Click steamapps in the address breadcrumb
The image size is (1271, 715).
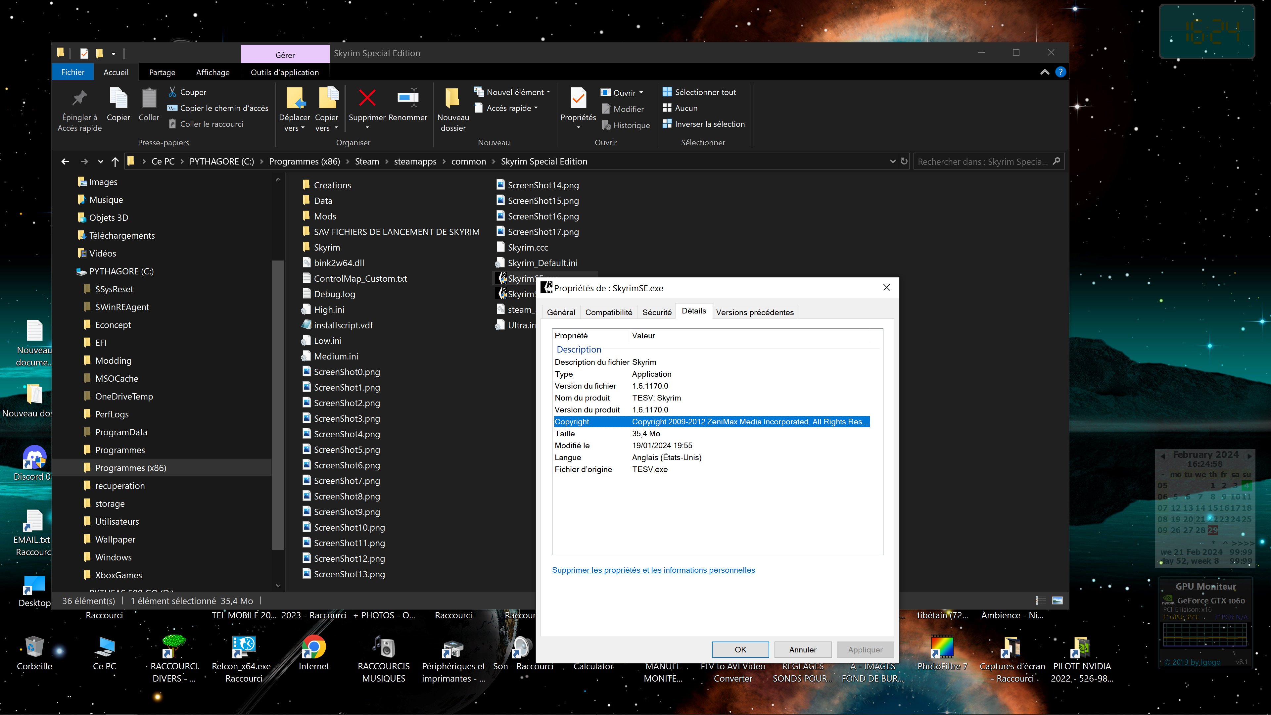point(415,161)
